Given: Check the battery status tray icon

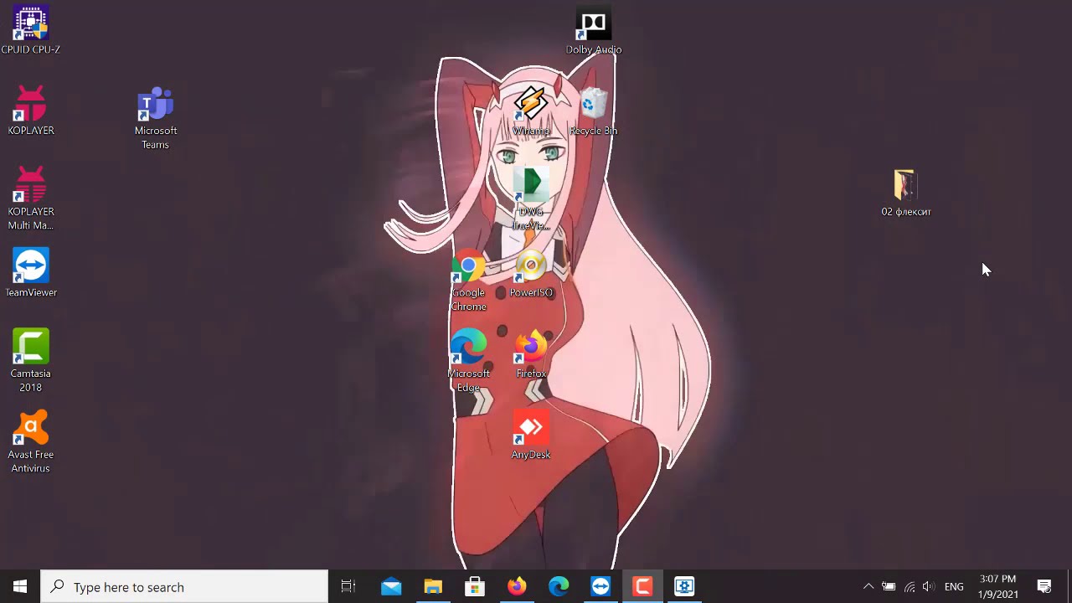Looking at the screenshot, I should [x=889, y=586].
